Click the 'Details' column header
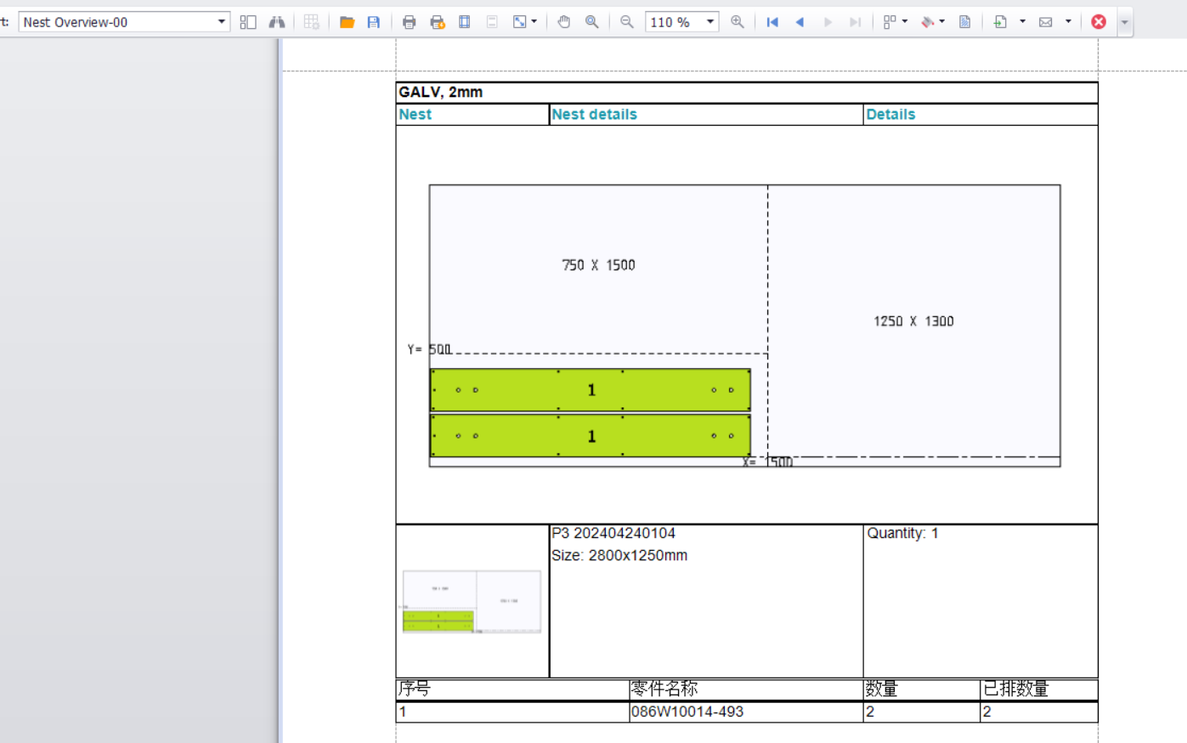The image size is (1187, 743). coord(890,115)
